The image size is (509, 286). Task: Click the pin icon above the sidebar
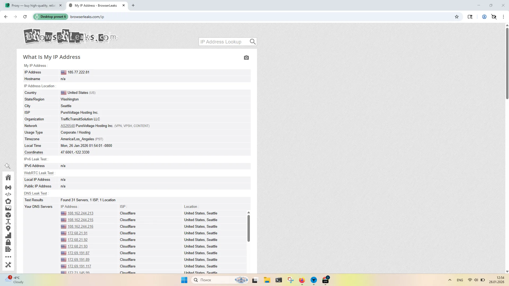pos(7,166)
